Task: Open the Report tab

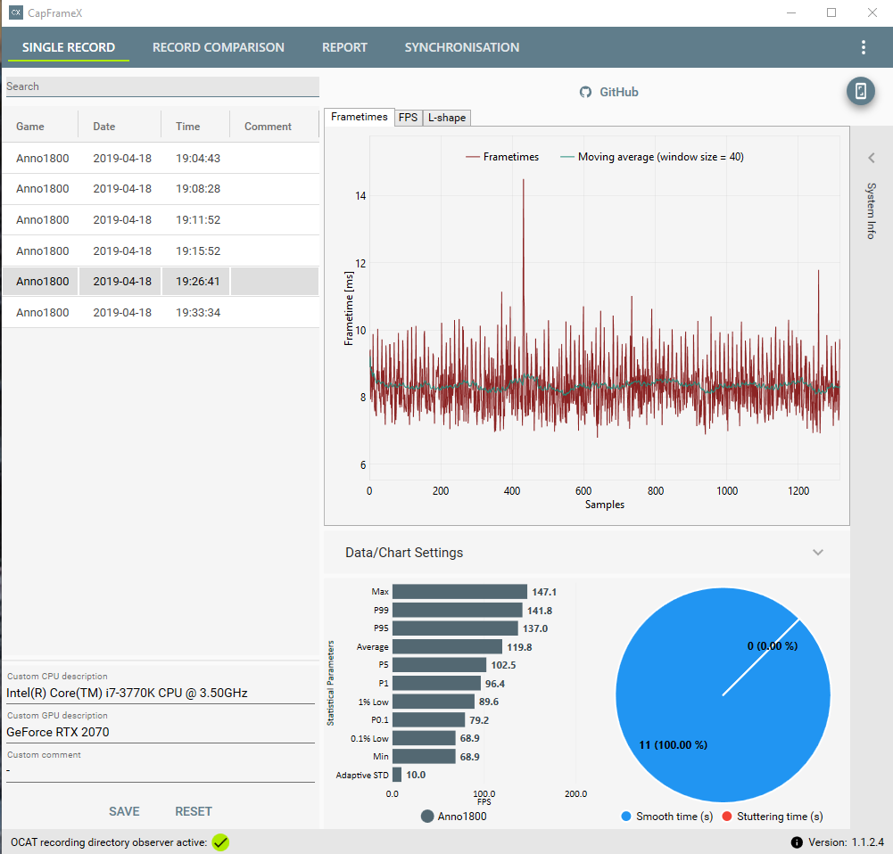Action: tap(344, 47)
